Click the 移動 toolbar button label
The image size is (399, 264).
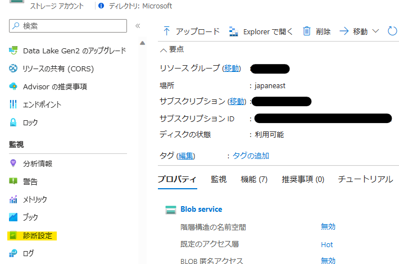coord(360,31)
